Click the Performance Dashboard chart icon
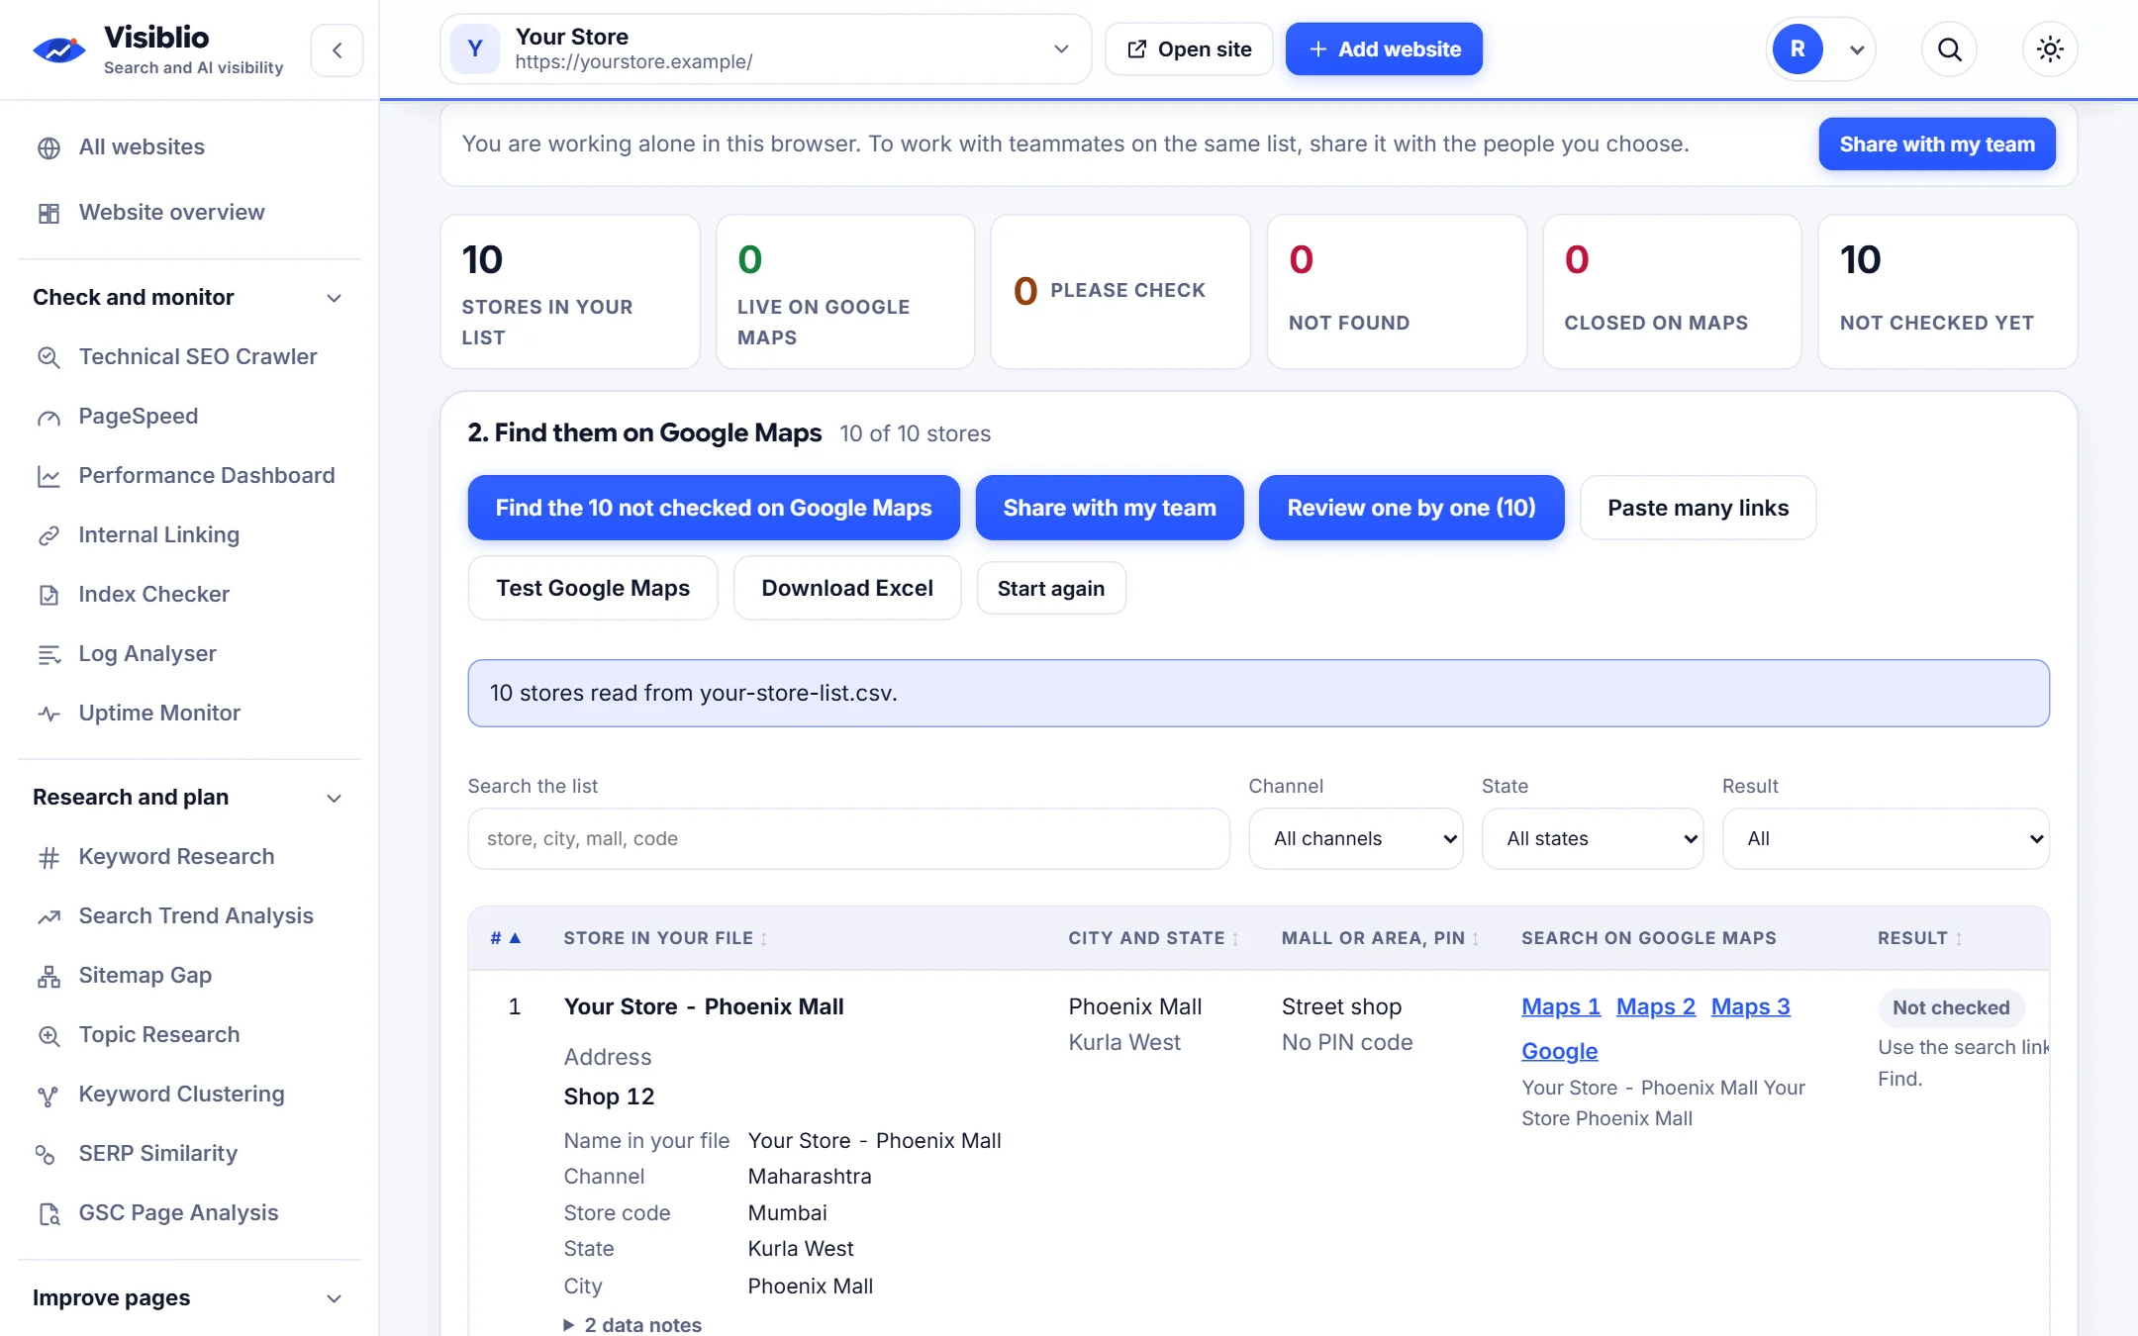The width and height of the screenshot is (2138, 1336). [49, 476]
